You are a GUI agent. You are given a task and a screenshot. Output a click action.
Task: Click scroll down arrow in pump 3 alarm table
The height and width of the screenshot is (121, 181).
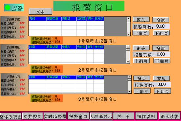coord(129,92)
